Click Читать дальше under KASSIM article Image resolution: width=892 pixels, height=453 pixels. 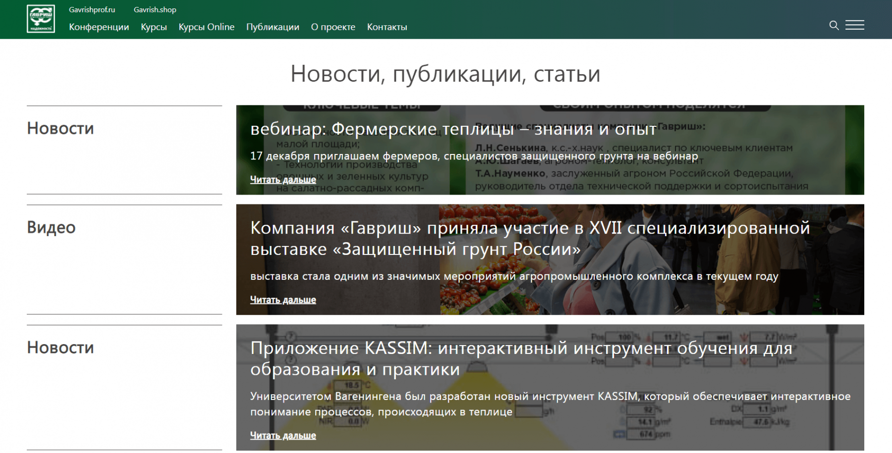click(x=283, y=436)
